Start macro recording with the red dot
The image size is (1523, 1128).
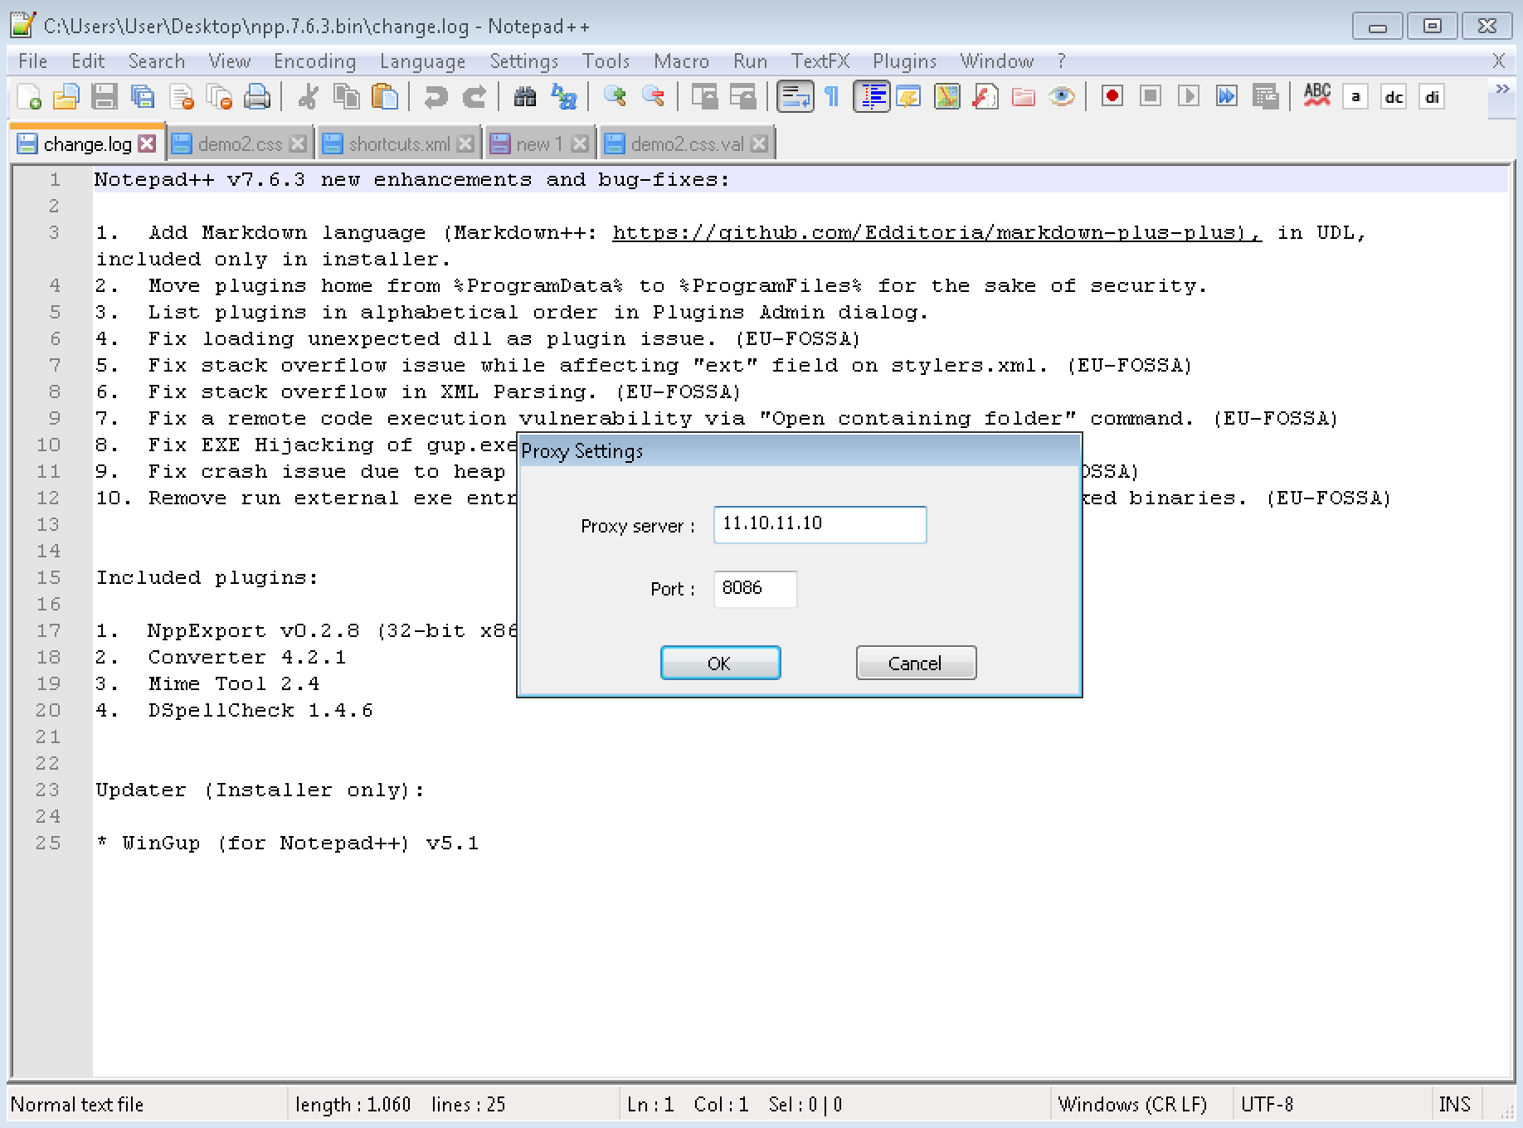[1112, 97]
